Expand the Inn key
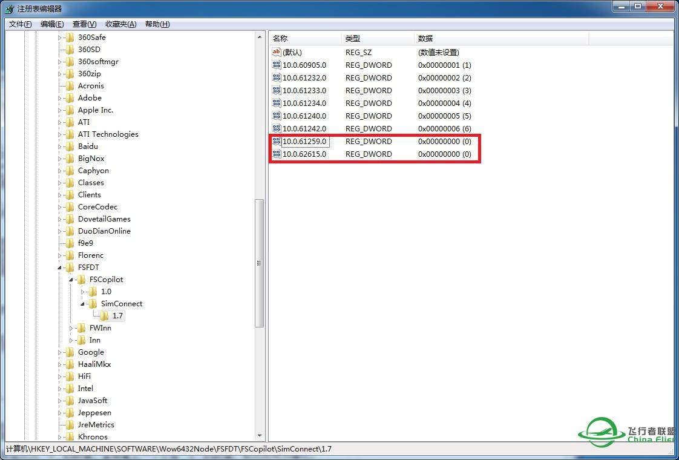Viewport: 679px width, 460px height. (71, 341)
